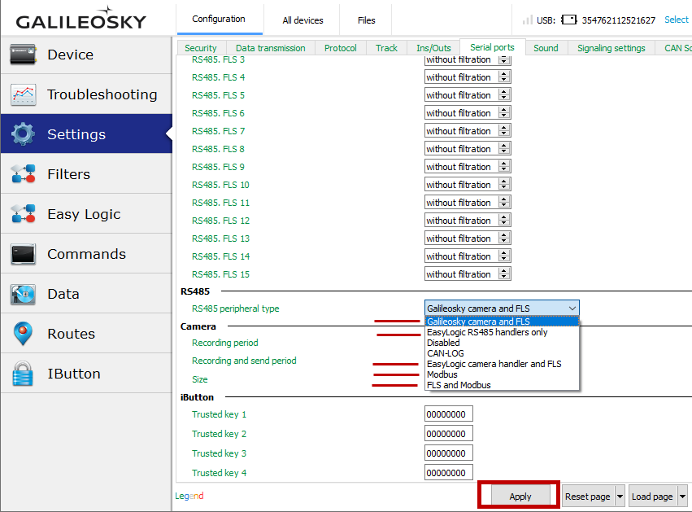Adjust the RS485 FLS 10 filtration spinner
The width and height of the screenshot is (692, 512).
point(504,185)
